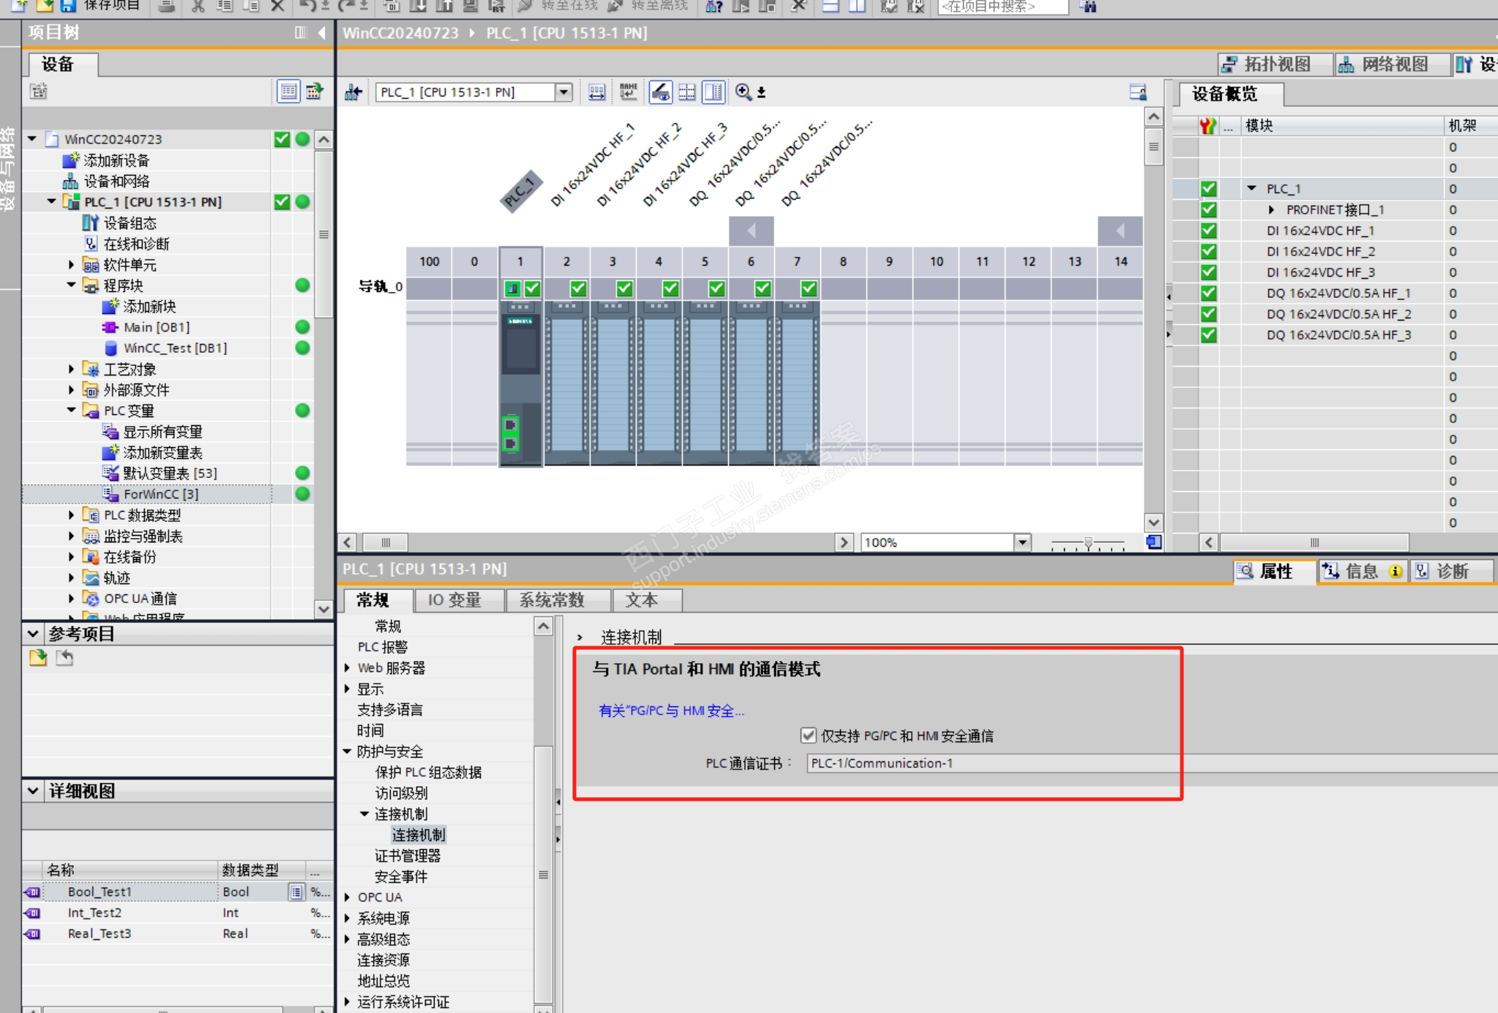Screen dimensions: 1498x1013
Task: Click the PLC_1 status checkmark in device overview
Action: coord(1208,189)
